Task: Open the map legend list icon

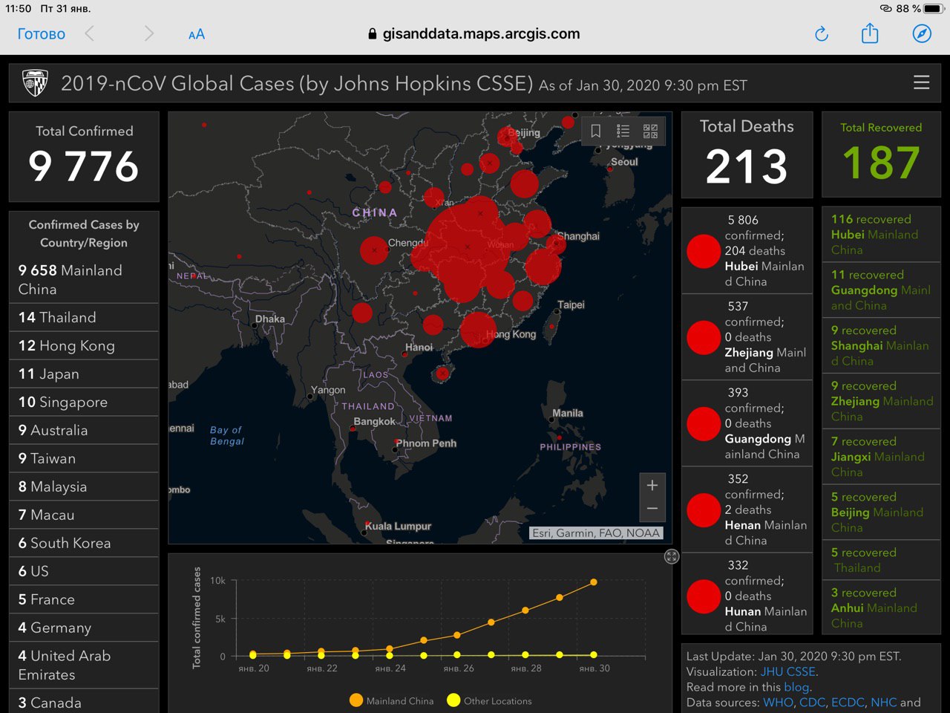Action: 623,131
